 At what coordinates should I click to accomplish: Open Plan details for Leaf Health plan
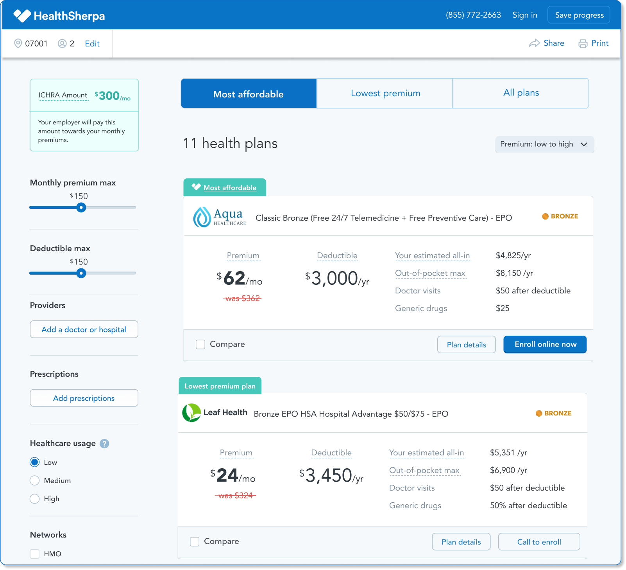(461, 542)
